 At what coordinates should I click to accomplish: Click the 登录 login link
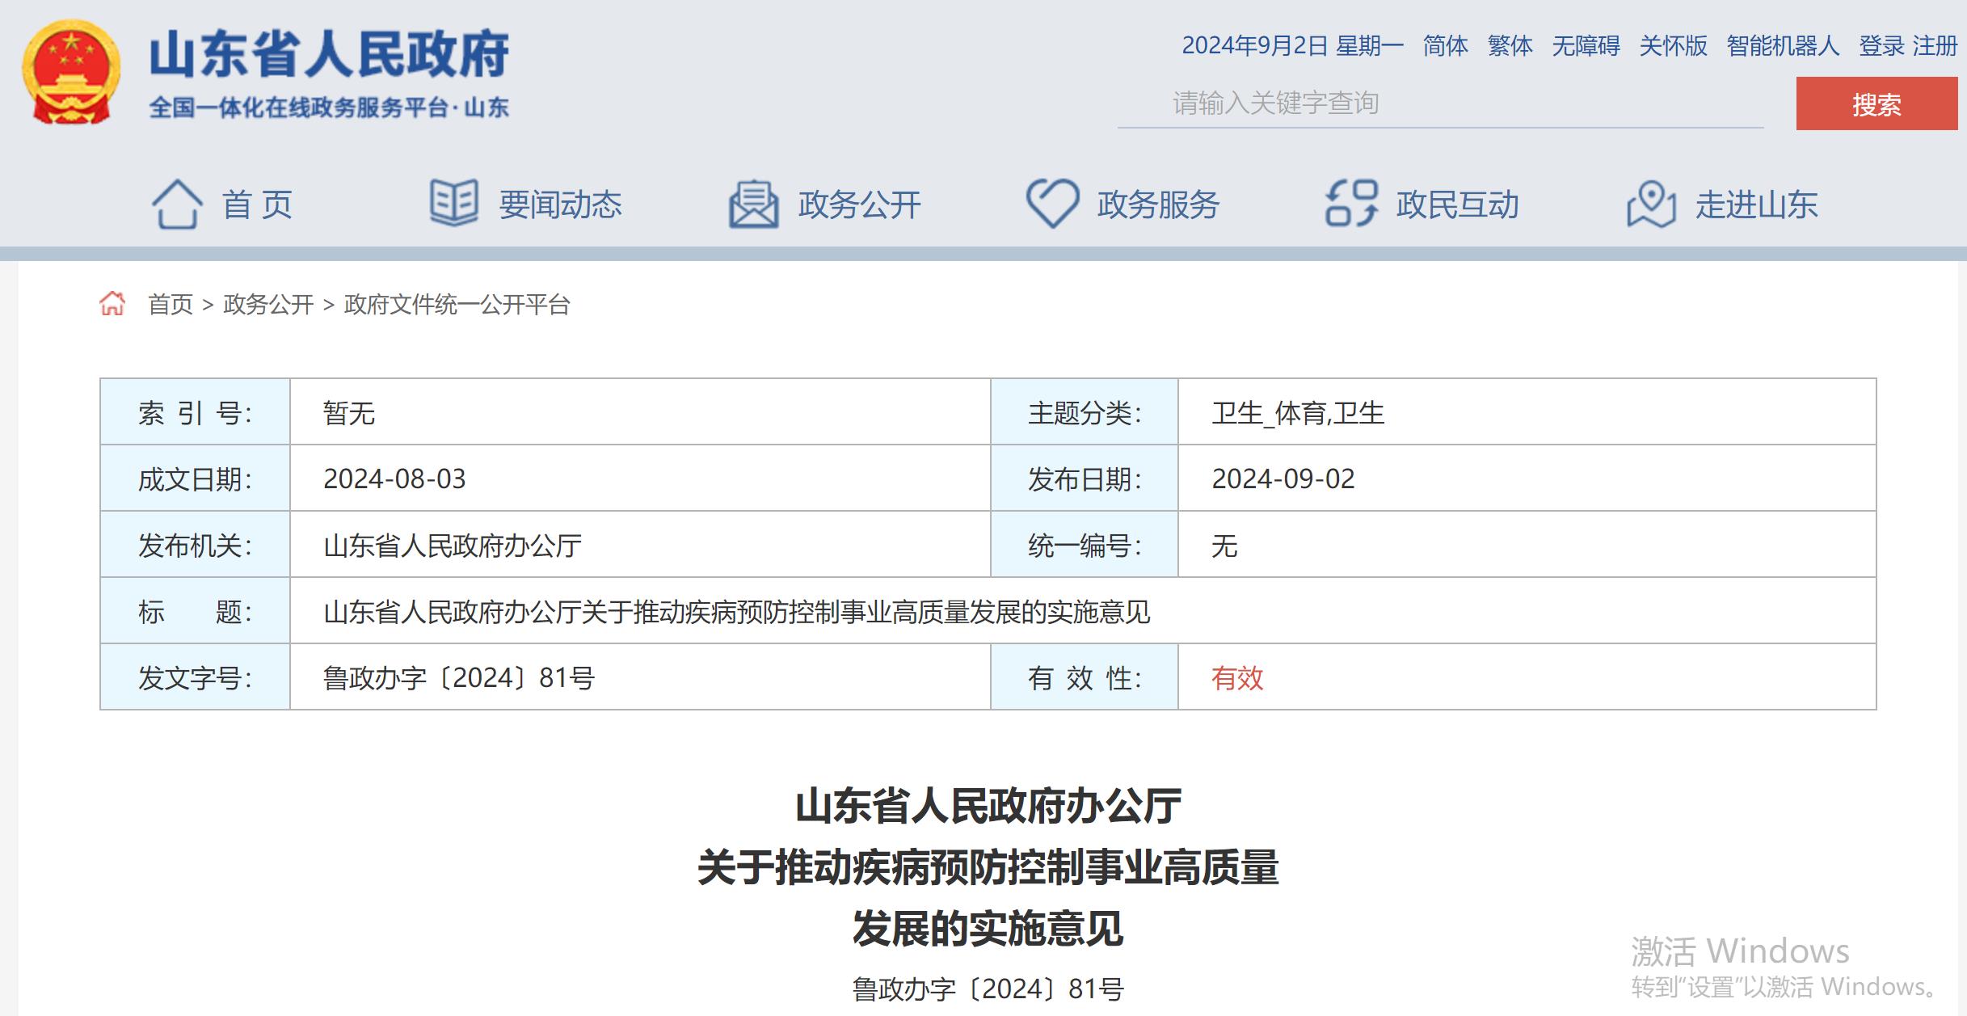1881,46
